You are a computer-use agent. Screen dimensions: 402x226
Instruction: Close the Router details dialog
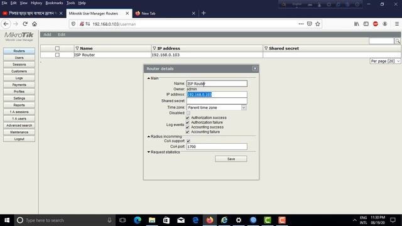coord(255,68)
